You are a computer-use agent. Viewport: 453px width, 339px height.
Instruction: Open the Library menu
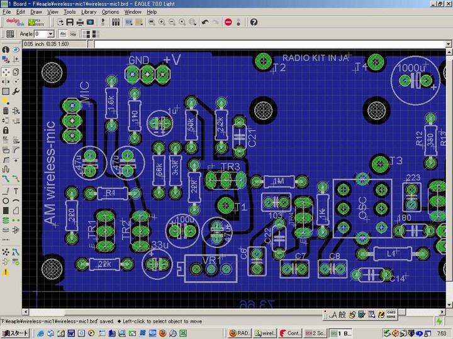tap(89, 12)
